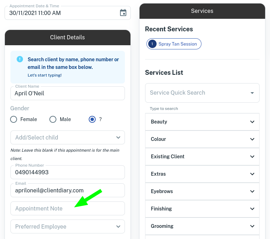Image resolution: width=270 pixels, height=239 pixels.
Task: Click the Phone Number input field
Action: [x=67, y=172]
